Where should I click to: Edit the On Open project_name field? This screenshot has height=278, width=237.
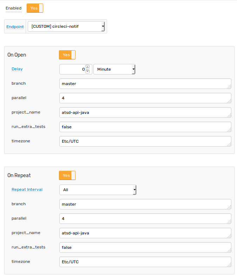(145, 112)
